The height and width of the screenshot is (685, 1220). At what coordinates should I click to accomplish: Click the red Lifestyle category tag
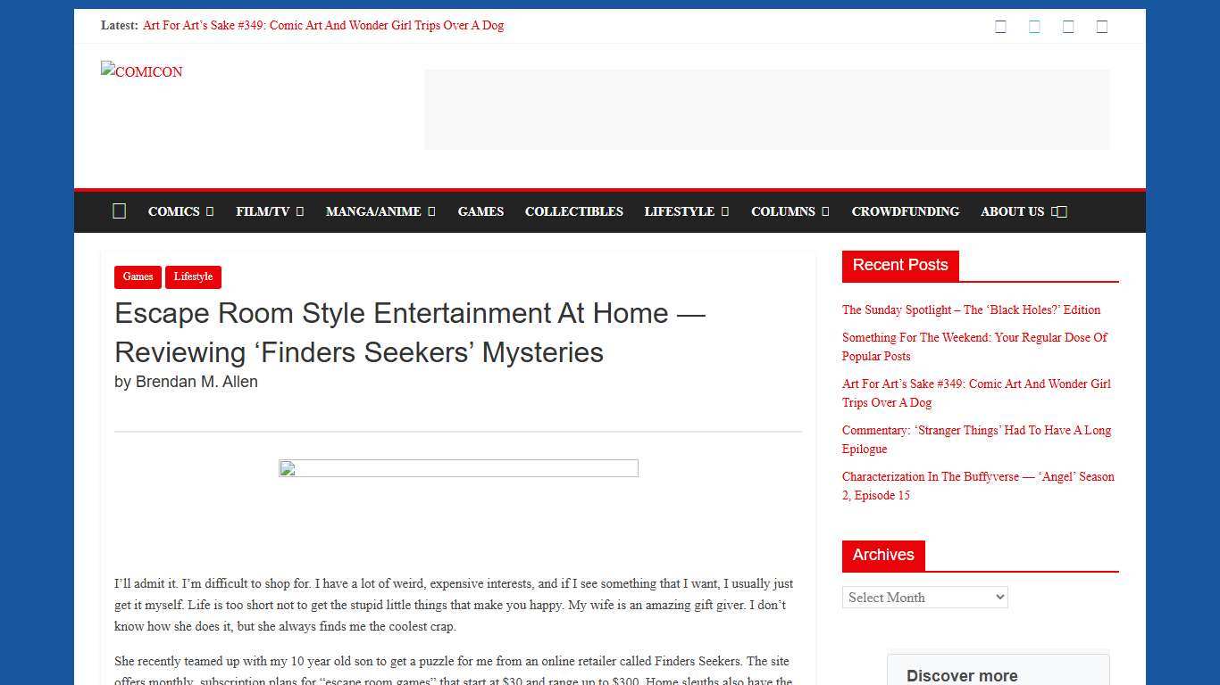pos(193,276)
